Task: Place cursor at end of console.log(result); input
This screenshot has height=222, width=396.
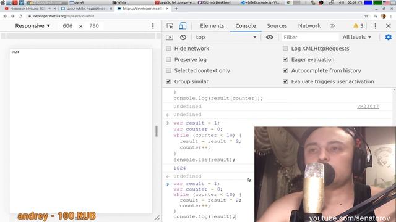Action: [236, 216]
